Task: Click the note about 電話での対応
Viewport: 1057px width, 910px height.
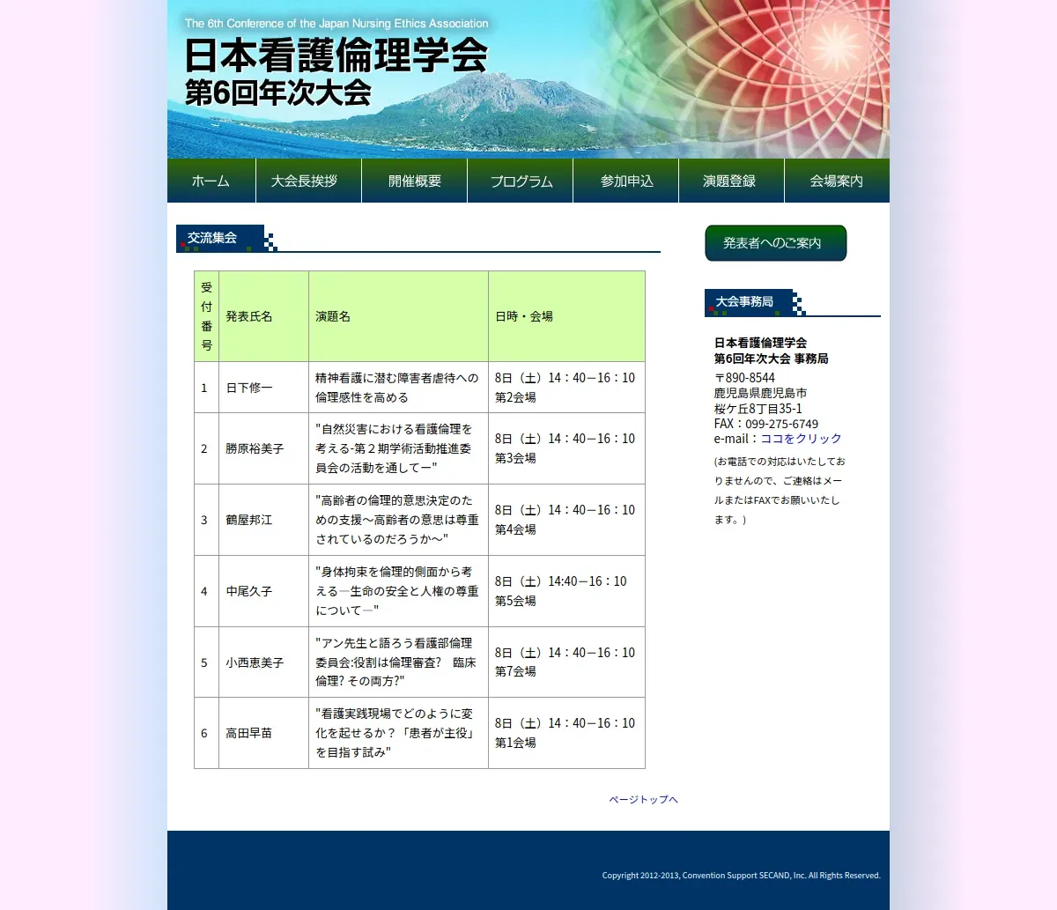Action: pyautogui.click(x=780, y=491)
